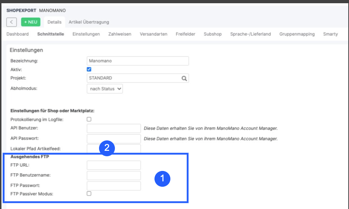Open the Versandarten sub-tab

point(153,34)
